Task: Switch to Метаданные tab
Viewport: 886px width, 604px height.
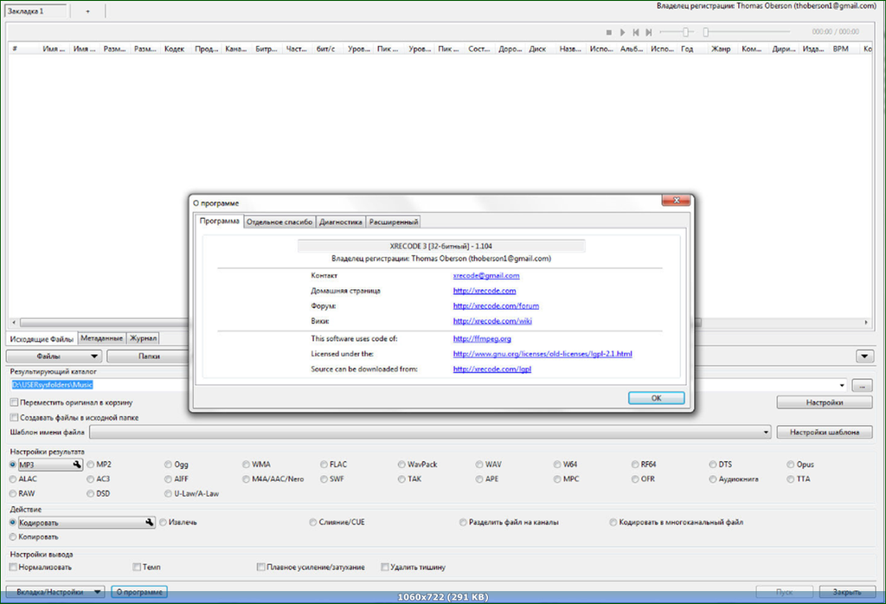Action: point(102,338)
